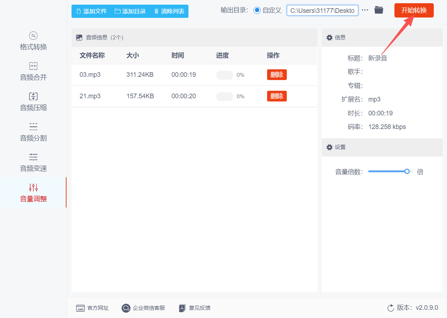
Task: Select the 自定义 output radio button
Action: pos(257,10)
